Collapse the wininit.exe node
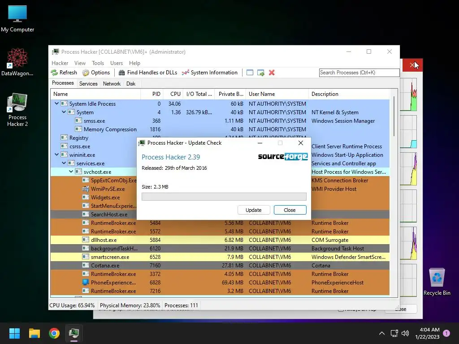This screenshot has width=459, height=344. (57, 155)
